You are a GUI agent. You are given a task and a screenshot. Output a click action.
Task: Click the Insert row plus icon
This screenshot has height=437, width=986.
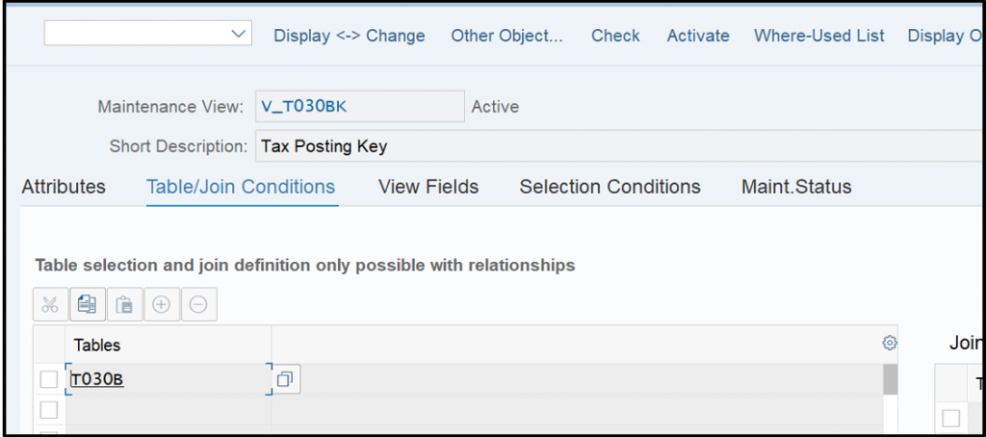click(x=162, y=305)
